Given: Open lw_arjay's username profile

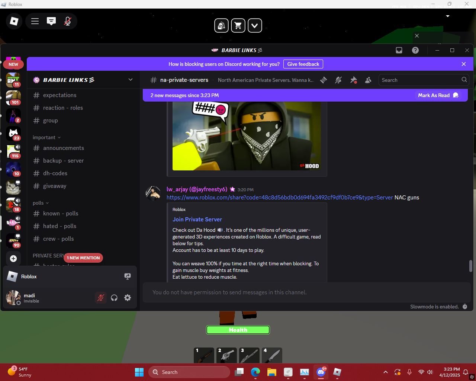Looking at the screenshot, I should [x=197, y=189].
